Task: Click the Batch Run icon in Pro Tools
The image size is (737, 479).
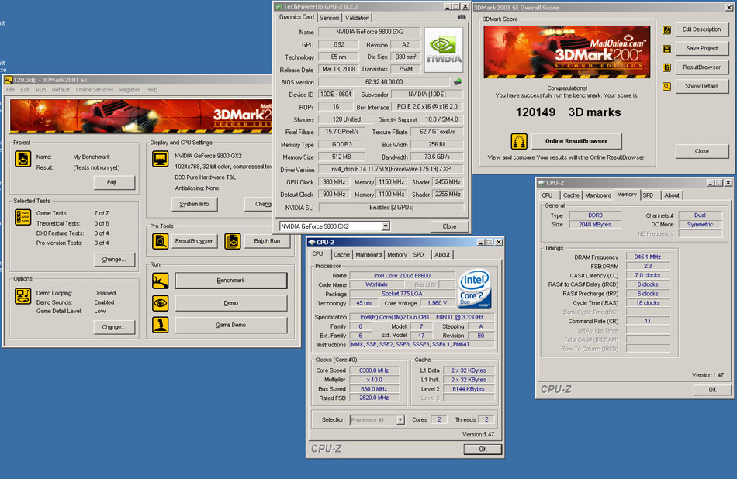Action: (232, 241)
